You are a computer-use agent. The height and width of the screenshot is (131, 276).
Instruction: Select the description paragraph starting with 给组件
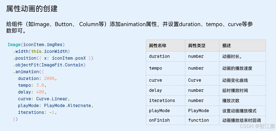pyautogui.click(x=130, y=28)
